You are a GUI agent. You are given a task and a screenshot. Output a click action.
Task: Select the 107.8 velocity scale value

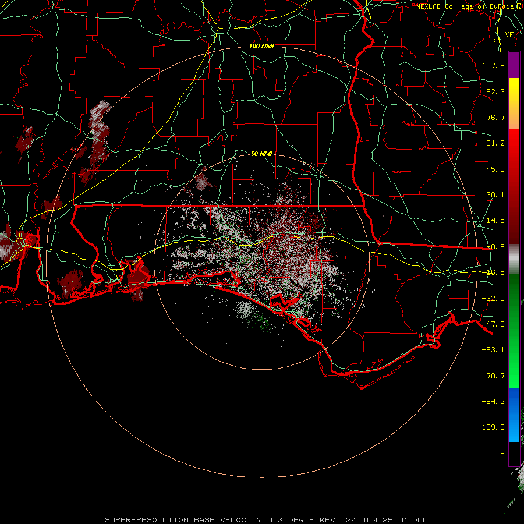coord(493,65)
